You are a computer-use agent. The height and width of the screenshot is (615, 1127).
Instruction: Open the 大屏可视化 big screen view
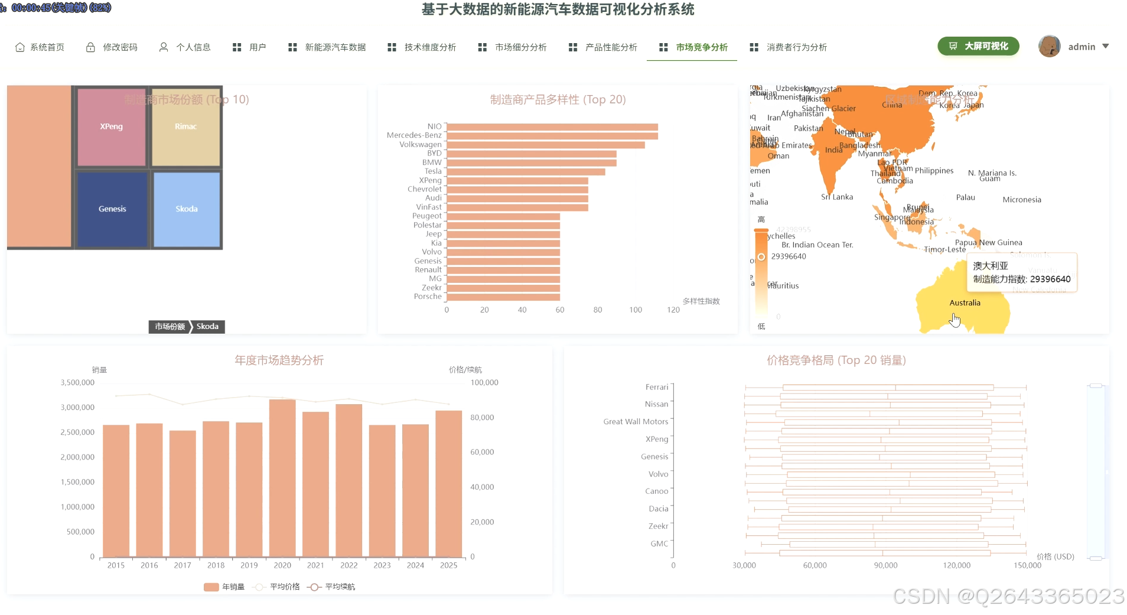coord(978,46)
